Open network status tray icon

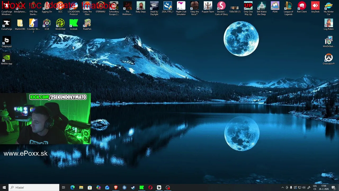pos(300,188)
